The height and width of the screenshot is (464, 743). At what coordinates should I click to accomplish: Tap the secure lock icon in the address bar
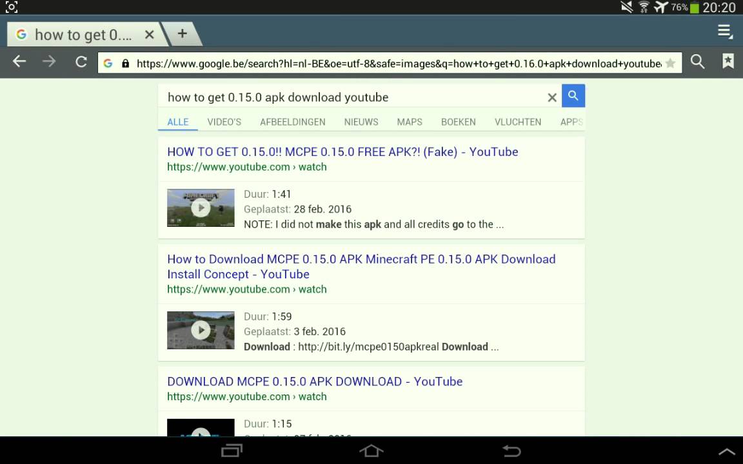coord(125,63)
